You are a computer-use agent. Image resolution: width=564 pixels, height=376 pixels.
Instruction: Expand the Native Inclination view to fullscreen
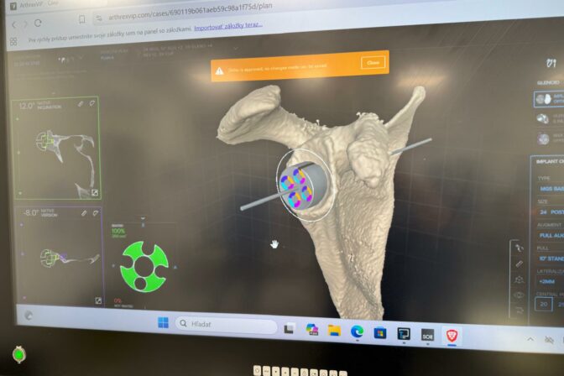tap(96, 192)
